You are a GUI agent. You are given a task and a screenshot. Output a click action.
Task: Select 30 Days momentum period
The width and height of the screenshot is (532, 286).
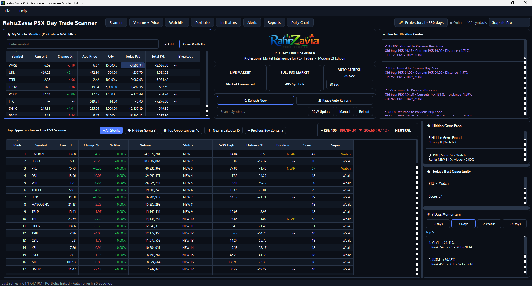pos(515,224)
